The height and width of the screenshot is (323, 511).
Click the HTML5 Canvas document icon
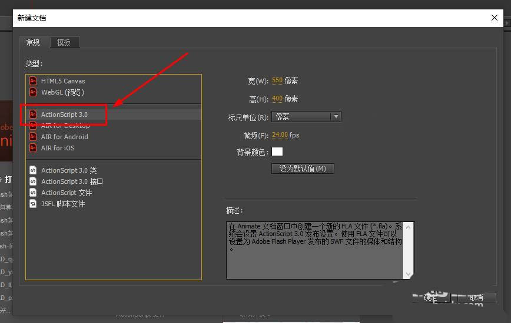tap(33, 81)
